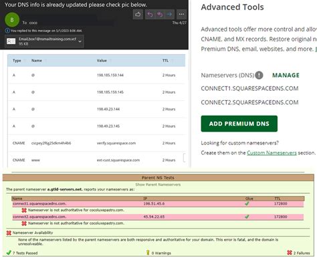
Task: Expand the attachment dropdown chevron
Action: [x=80, y=41]
